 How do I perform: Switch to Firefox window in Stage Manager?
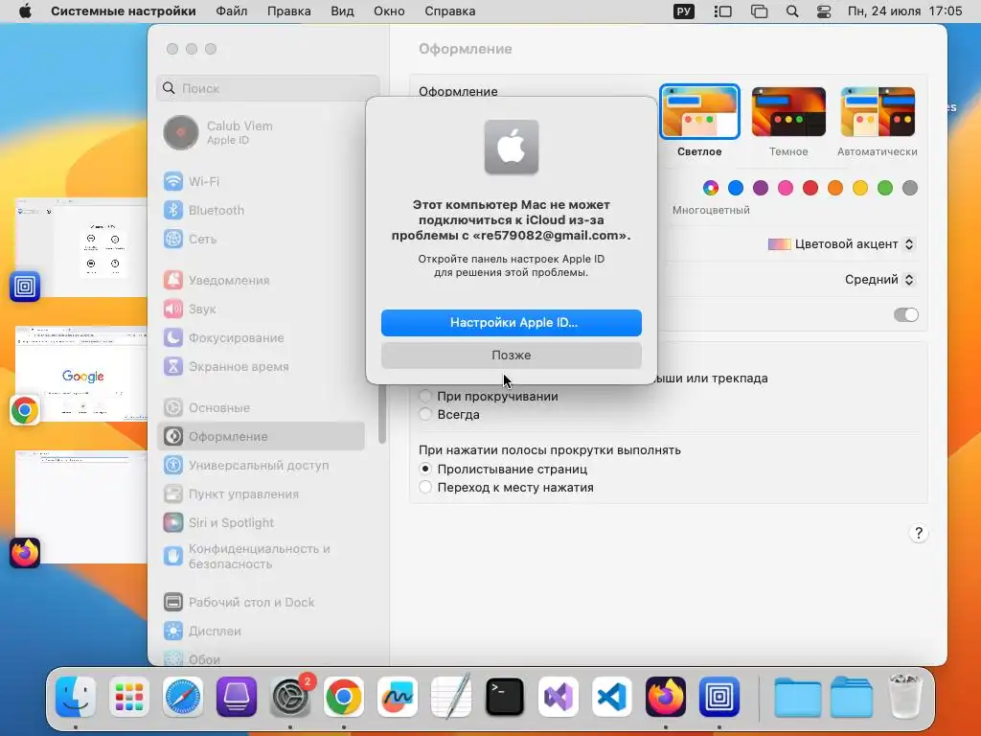point(81,507)
